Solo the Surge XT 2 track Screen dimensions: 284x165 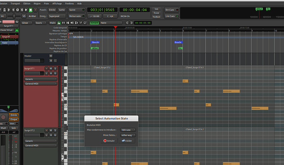click(x=56, y=131)
